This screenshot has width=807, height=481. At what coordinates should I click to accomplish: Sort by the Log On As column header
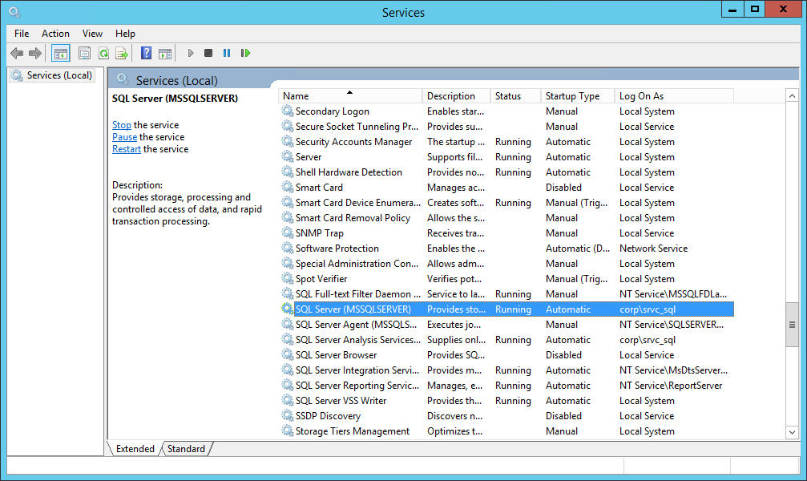[674, 95]
